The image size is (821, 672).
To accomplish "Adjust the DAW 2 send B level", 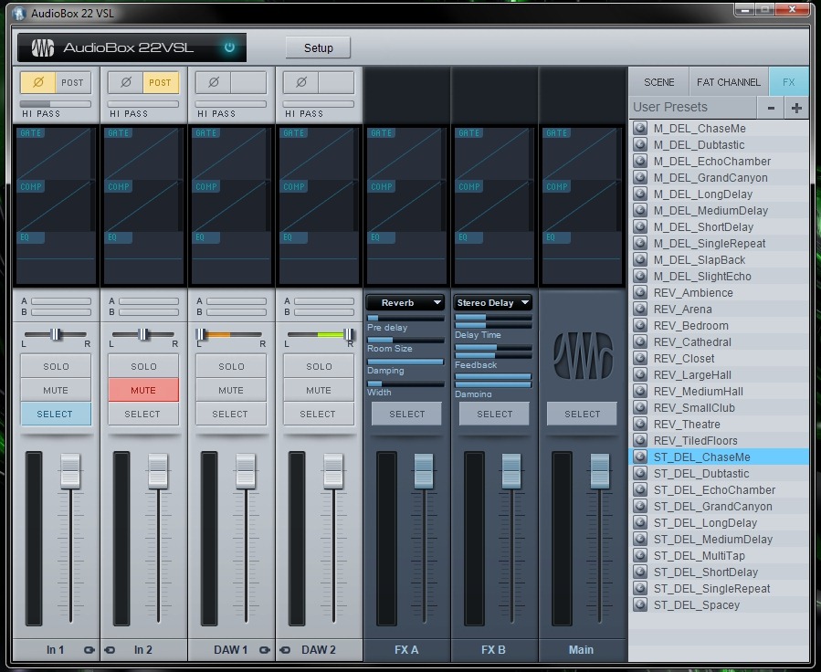I will [x=324, y=312].
